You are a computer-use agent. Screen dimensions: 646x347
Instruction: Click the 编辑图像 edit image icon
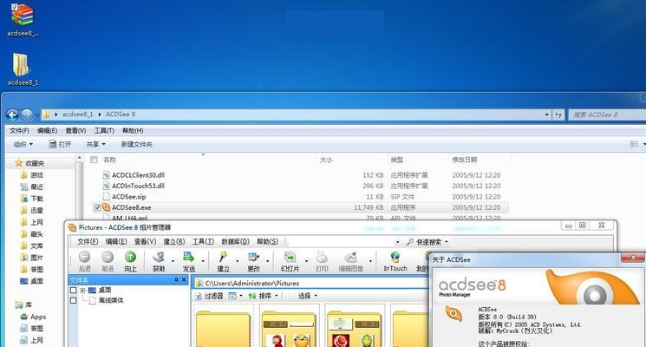(x=350, y=257)
